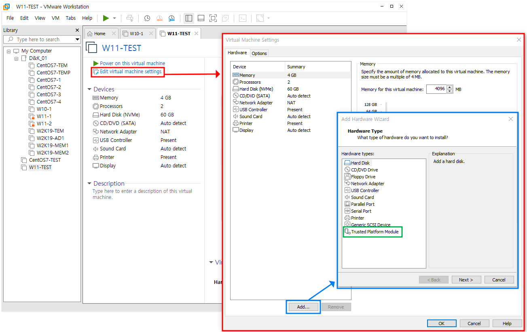Collapse the D&K_01 folder tree node
This screenshot has height=332, width=527.
click(16, 58)
